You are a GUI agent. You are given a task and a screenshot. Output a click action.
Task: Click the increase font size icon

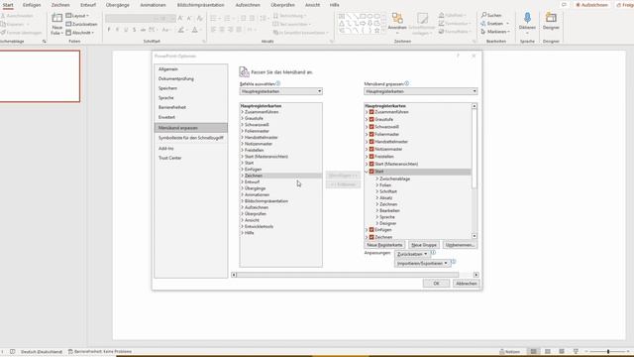pos(180,18)
